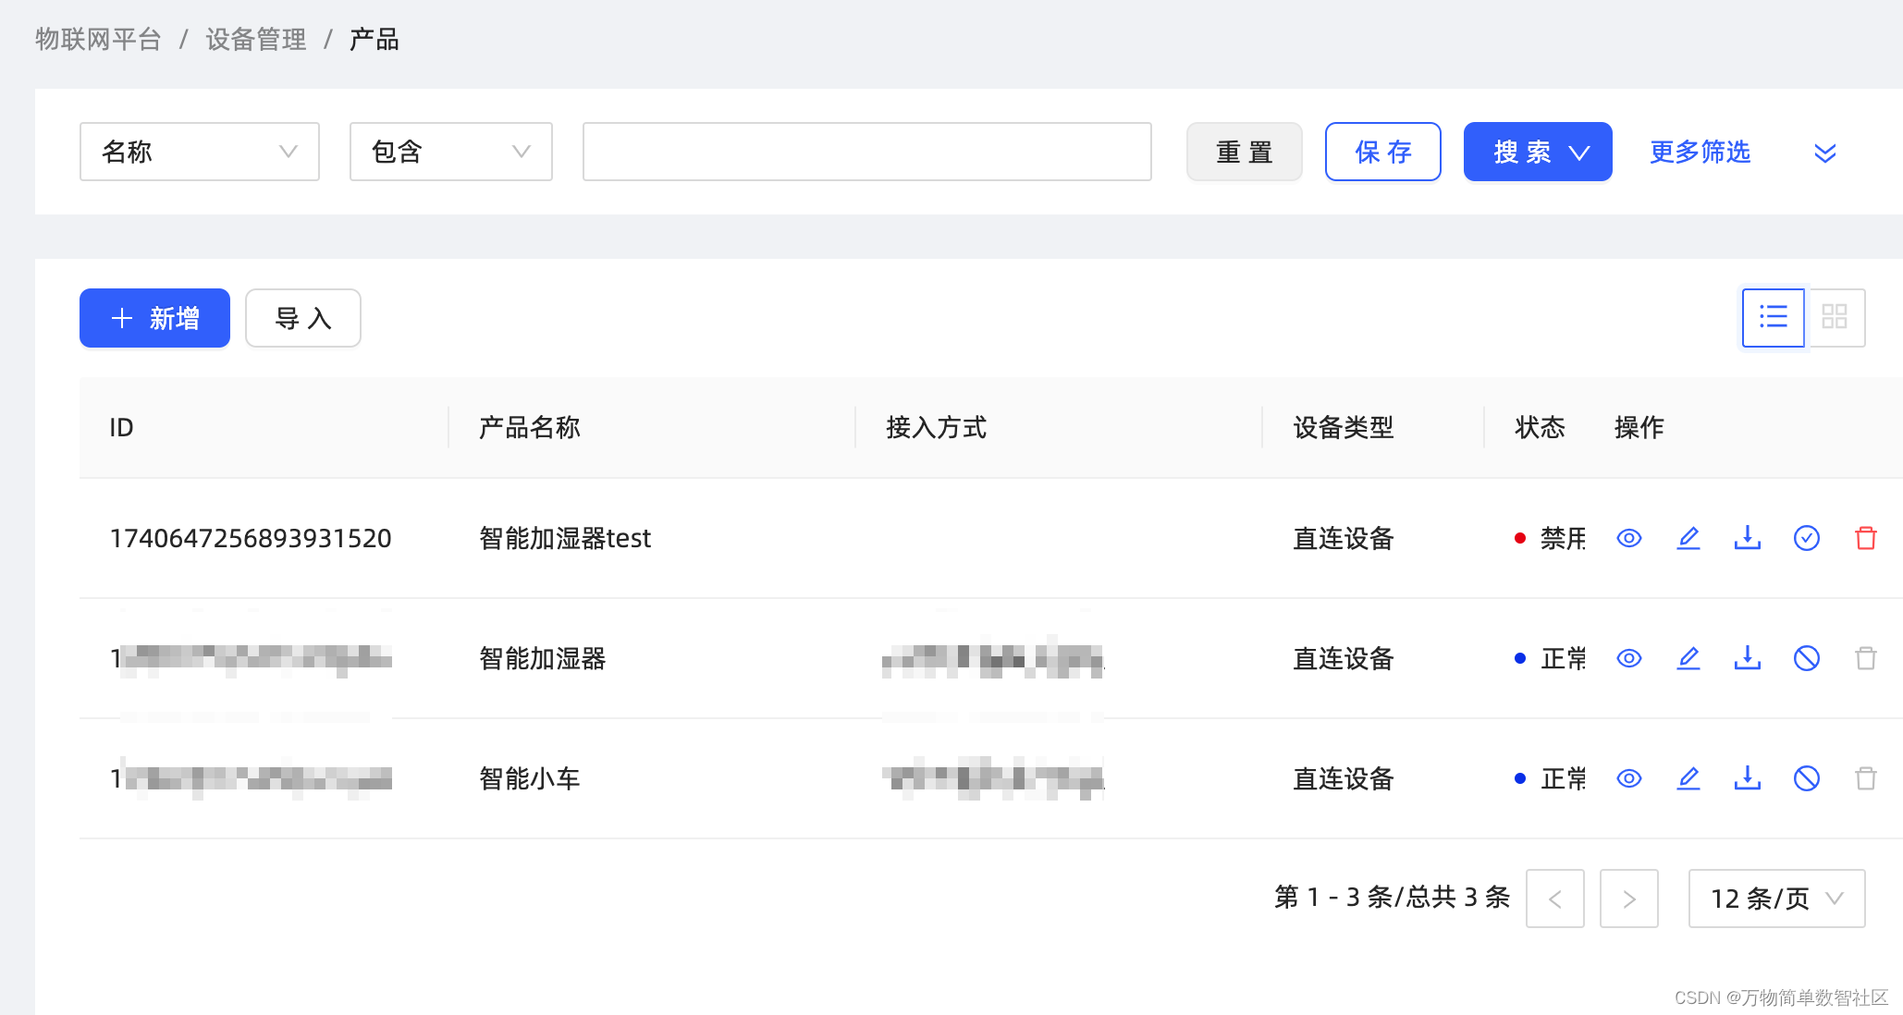Click the 产品 breadcrumb
This screenshot has height=1015, width=1903.
(374, 40)
